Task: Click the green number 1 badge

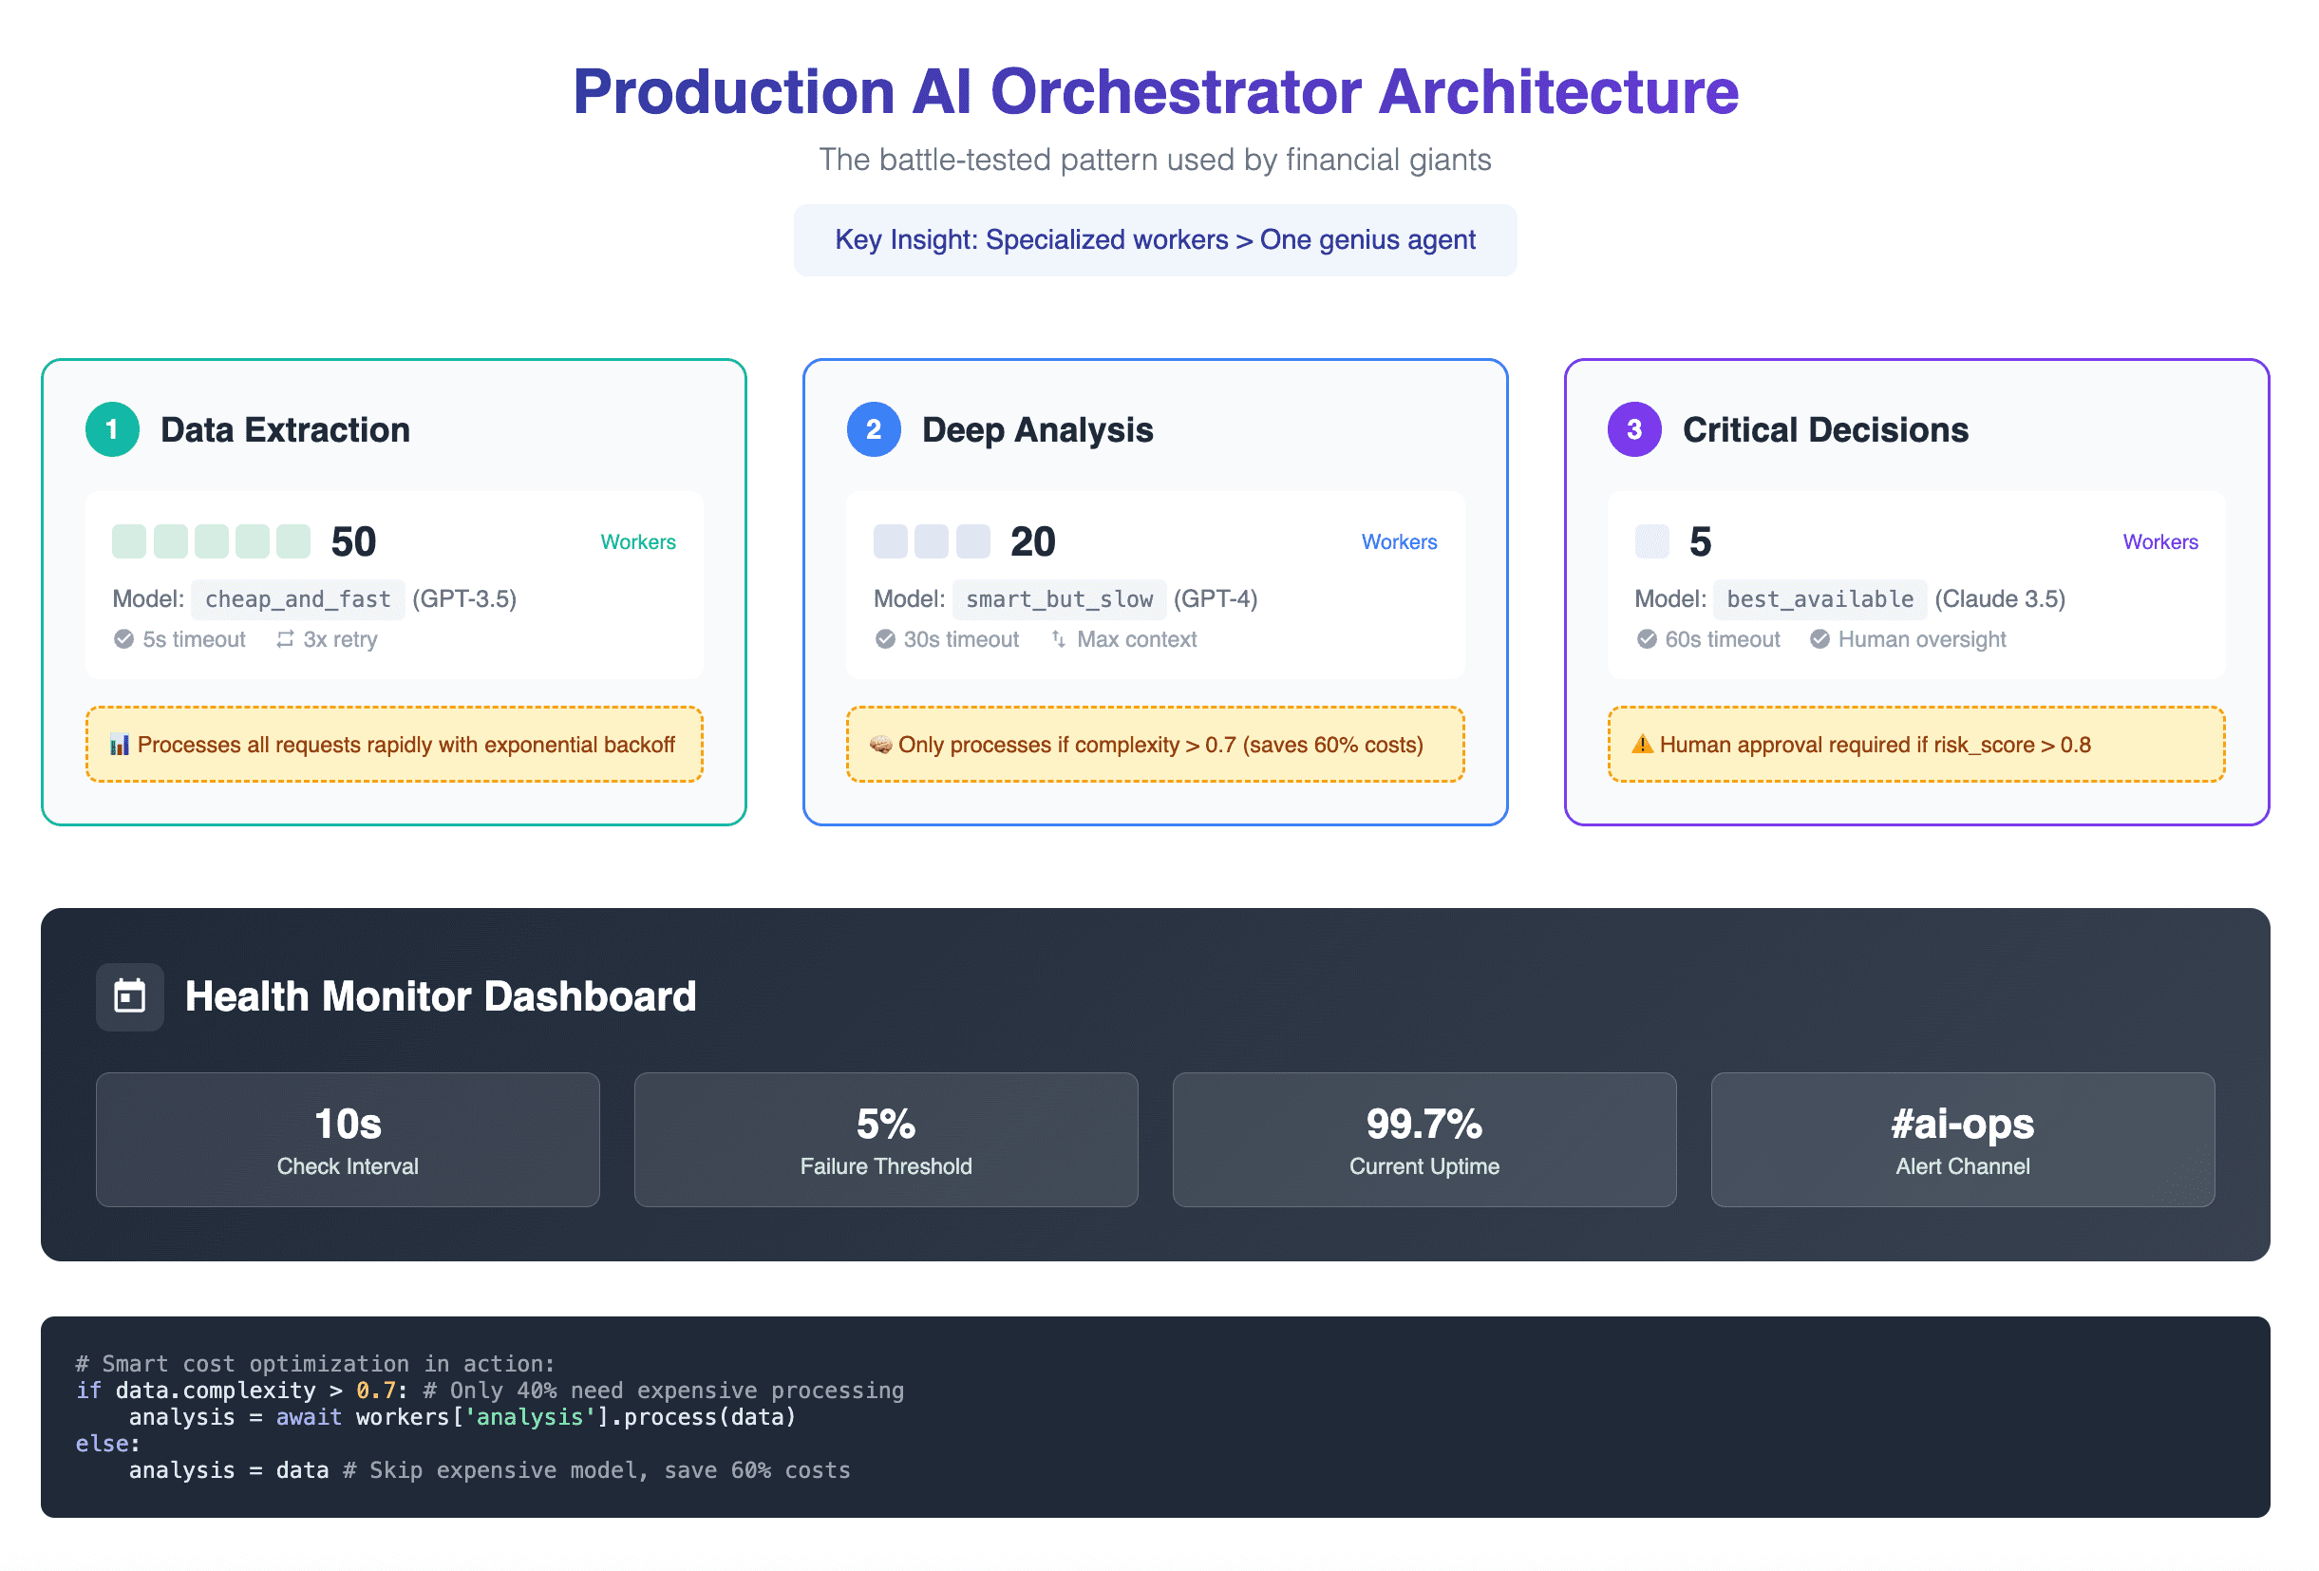Action: [112, 430]
